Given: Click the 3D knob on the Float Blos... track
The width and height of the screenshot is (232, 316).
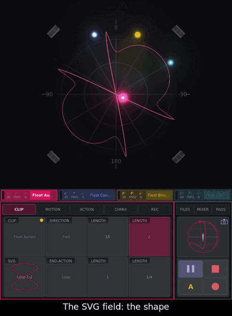Looking at the screenshot, I should [124, 193].
